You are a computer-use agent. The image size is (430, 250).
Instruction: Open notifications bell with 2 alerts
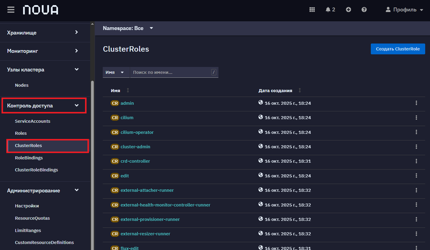330,10
